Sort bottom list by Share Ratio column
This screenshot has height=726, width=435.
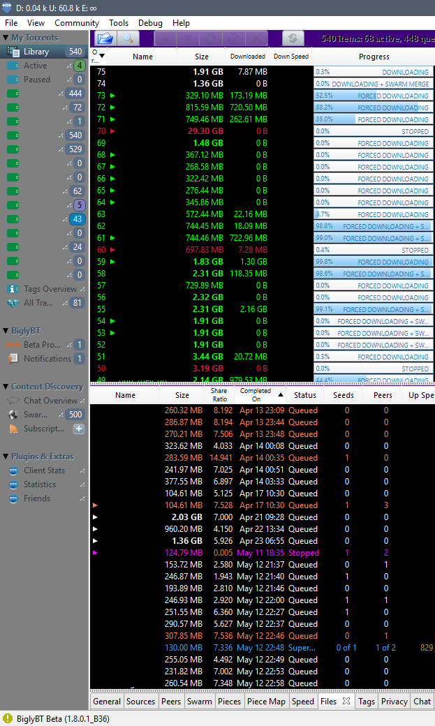219,395
